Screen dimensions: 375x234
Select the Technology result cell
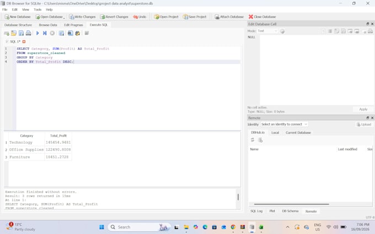point(26,143)
